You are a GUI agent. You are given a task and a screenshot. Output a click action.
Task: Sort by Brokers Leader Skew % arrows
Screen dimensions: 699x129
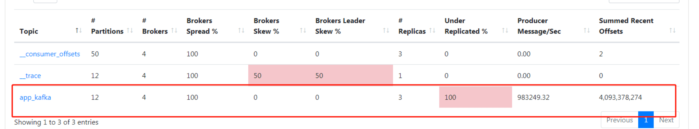386,31
